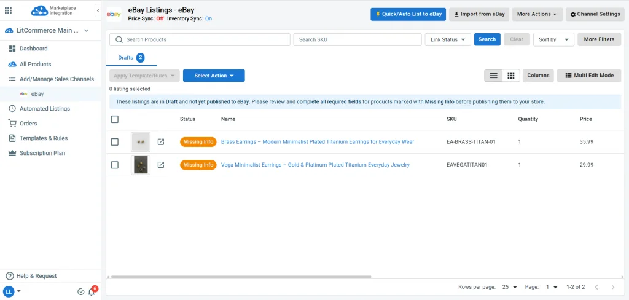Screen dimensions: 629x300
Task: Open the Brass Earrings listing name link
Action: [318, 142]
